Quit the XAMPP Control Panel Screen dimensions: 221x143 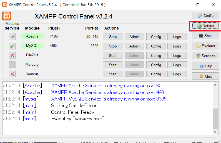(205, 76)
